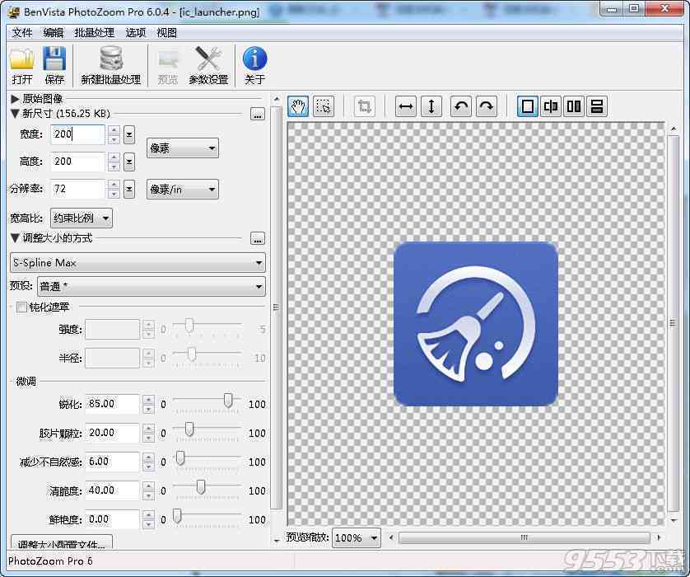Show the 关于 info dialog

pyautogui.click(x=254, y=65)
